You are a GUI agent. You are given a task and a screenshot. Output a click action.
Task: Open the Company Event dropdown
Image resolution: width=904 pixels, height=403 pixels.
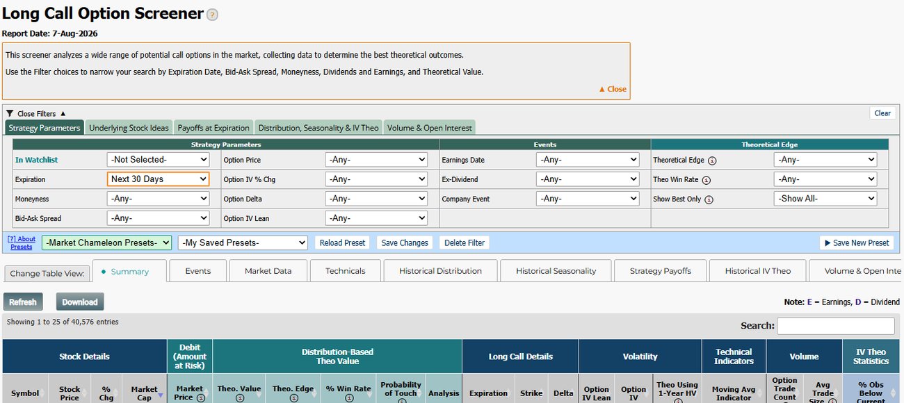pyautogui.click(x=588, y=199)
